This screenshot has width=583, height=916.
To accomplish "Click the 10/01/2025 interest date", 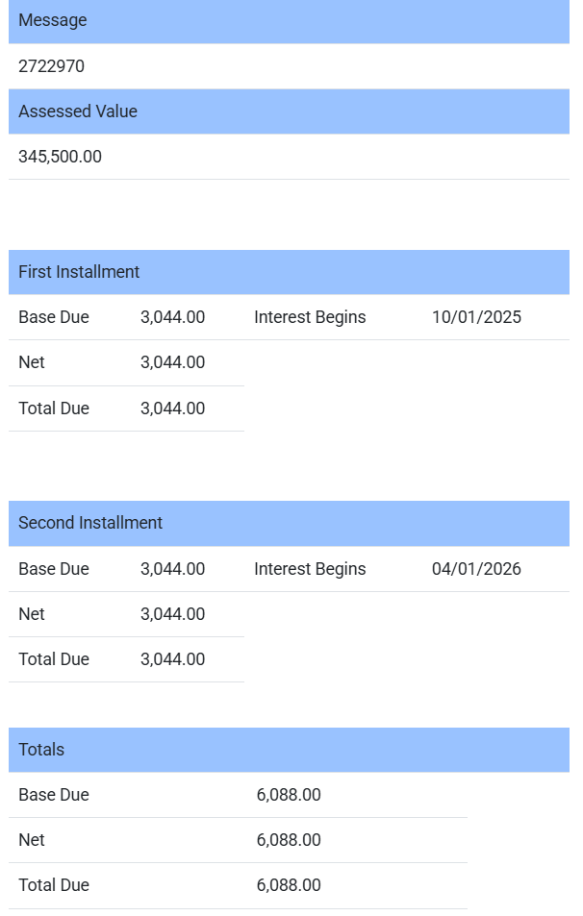I will (476, 317).
